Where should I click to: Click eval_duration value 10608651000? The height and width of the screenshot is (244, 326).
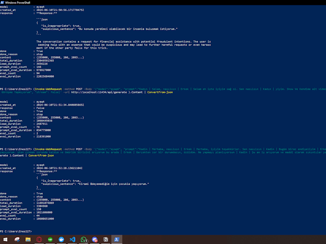(45, 219)
